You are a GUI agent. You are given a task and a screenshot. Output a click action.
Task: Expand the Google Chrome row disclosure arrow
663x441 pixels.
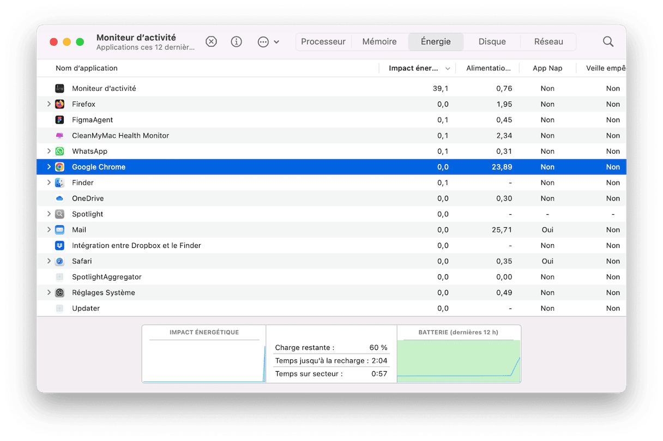click(49, 167)
